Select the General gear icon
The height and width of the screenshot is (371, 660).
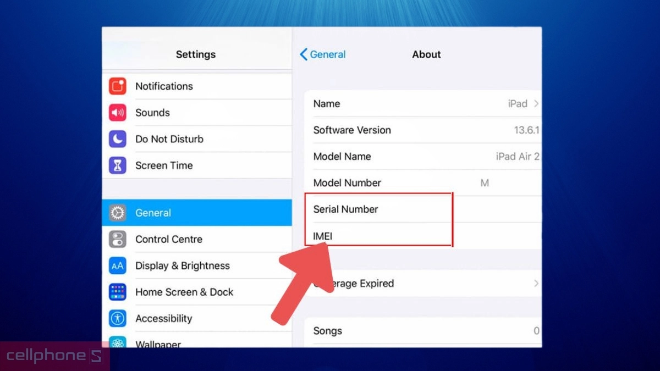click(117, 213)
